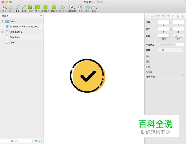Viewport: 186px width, 144px height.
Task: Align layers to top edge
Action: 173,16
